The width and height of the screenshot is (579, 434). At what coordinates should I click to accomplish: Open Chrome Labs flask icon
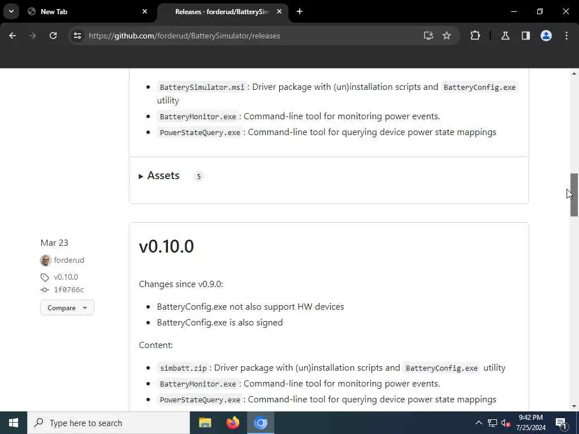point(505,36)
